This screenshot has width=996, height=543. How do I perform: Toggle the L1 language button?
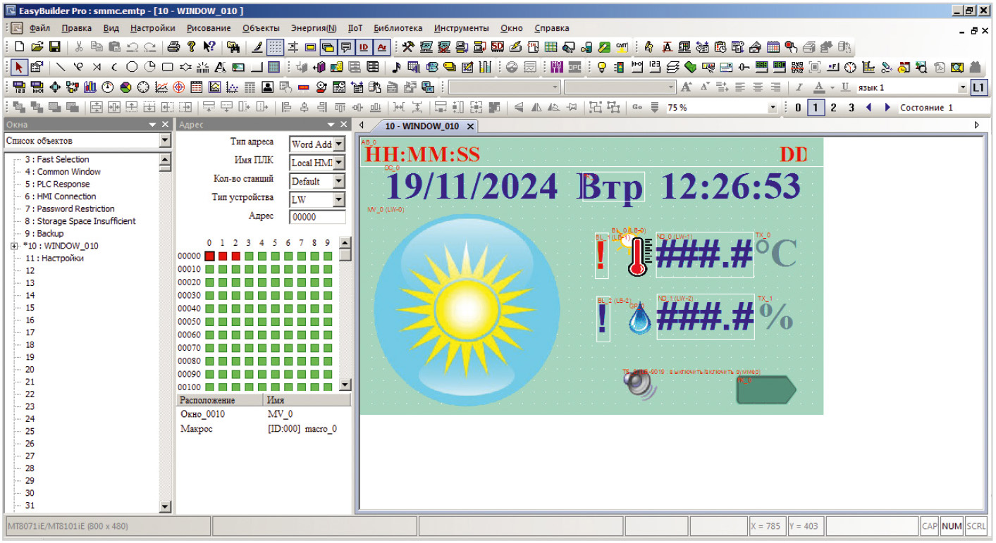(x=978, y=88)
